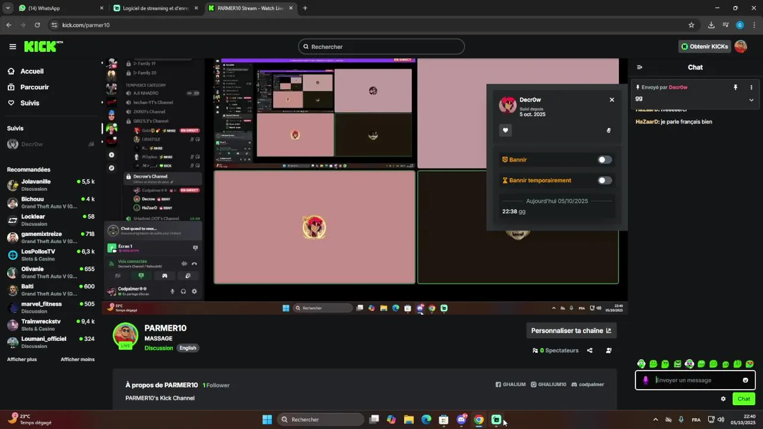This screenshot has width=763, height=429.
Task: Close the Decr0w user card
Action: [612, 100]
